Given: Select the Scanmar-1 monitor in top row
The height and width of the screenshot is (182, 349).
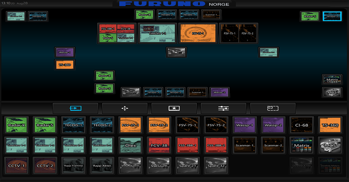Looking at the screenshot, I should tap(211, 14).
